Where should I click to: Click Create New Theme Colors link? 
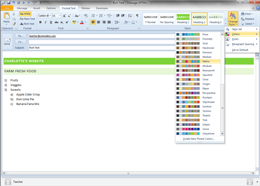198,139
